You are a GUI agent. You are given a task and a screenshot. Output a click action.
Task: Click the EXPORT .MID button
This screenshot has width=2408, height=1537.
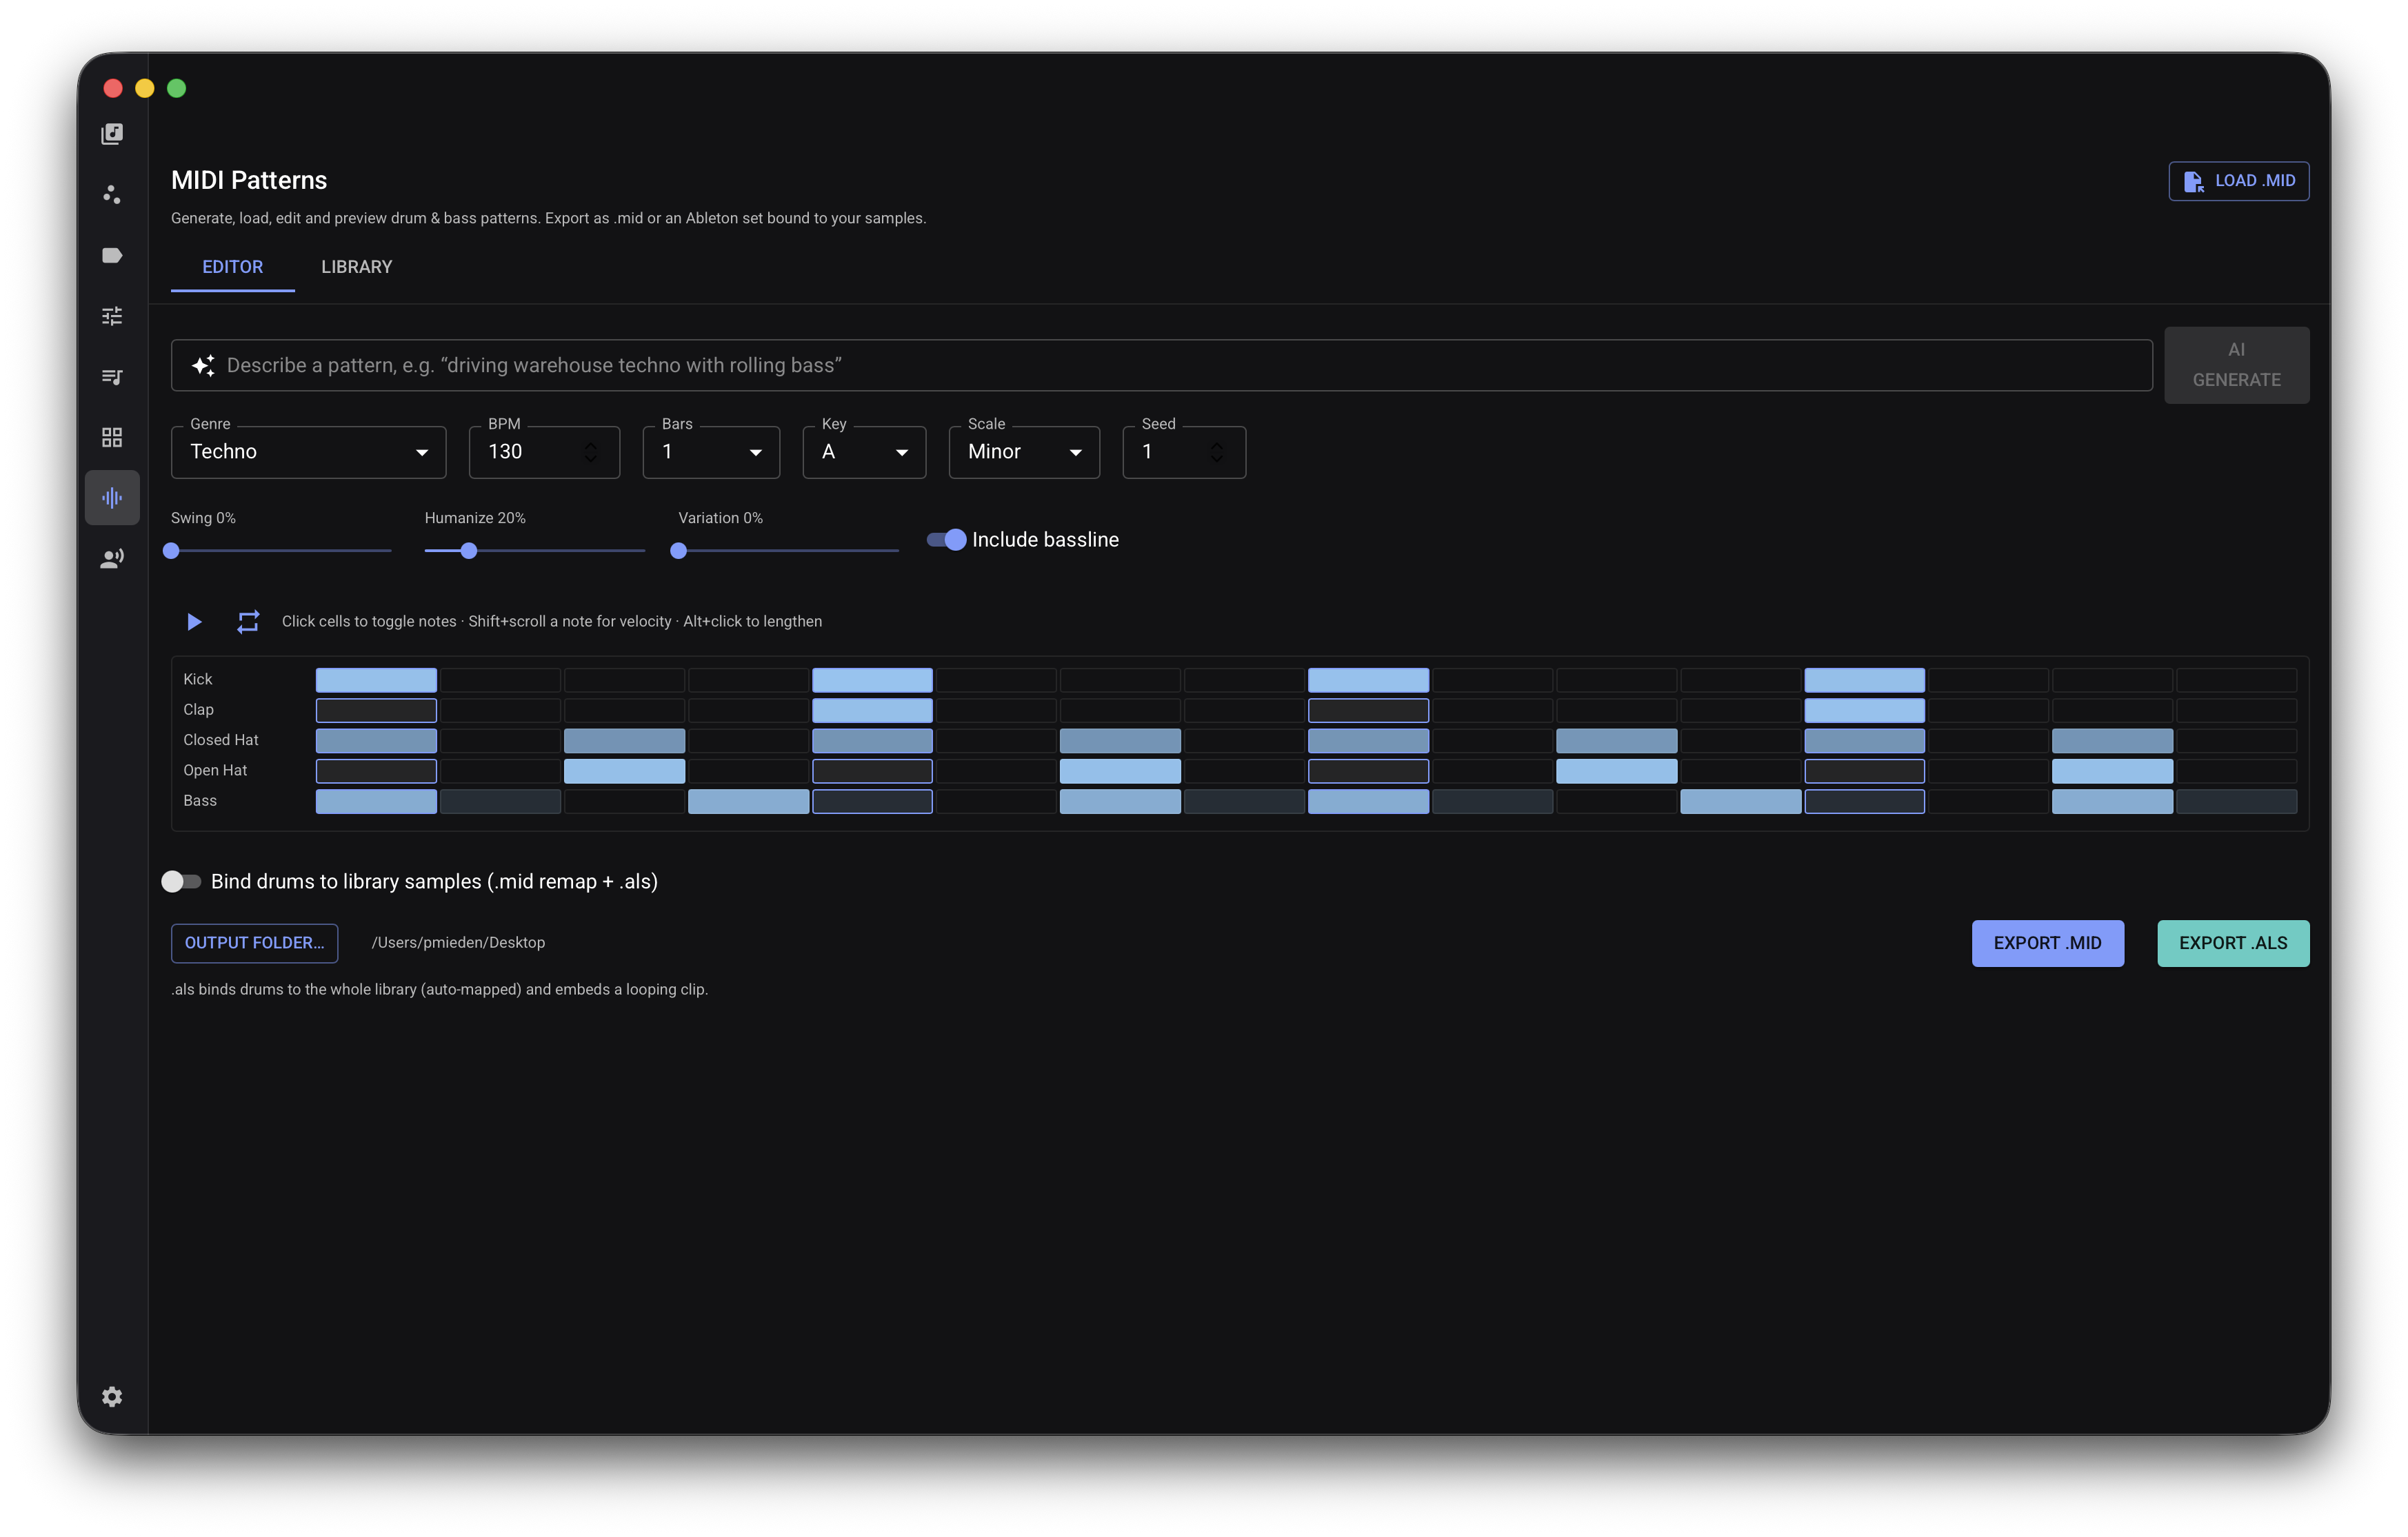point(2047,944)
